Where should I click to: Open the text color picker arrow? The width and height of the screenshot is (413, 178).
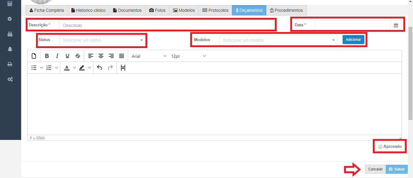pos(74,68)
